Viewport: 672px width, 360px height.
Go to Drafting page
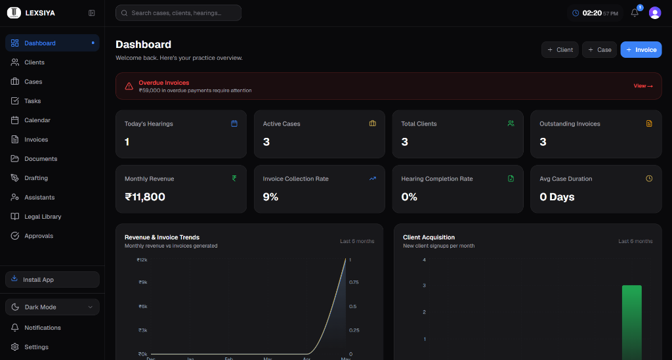pos(52,178)
